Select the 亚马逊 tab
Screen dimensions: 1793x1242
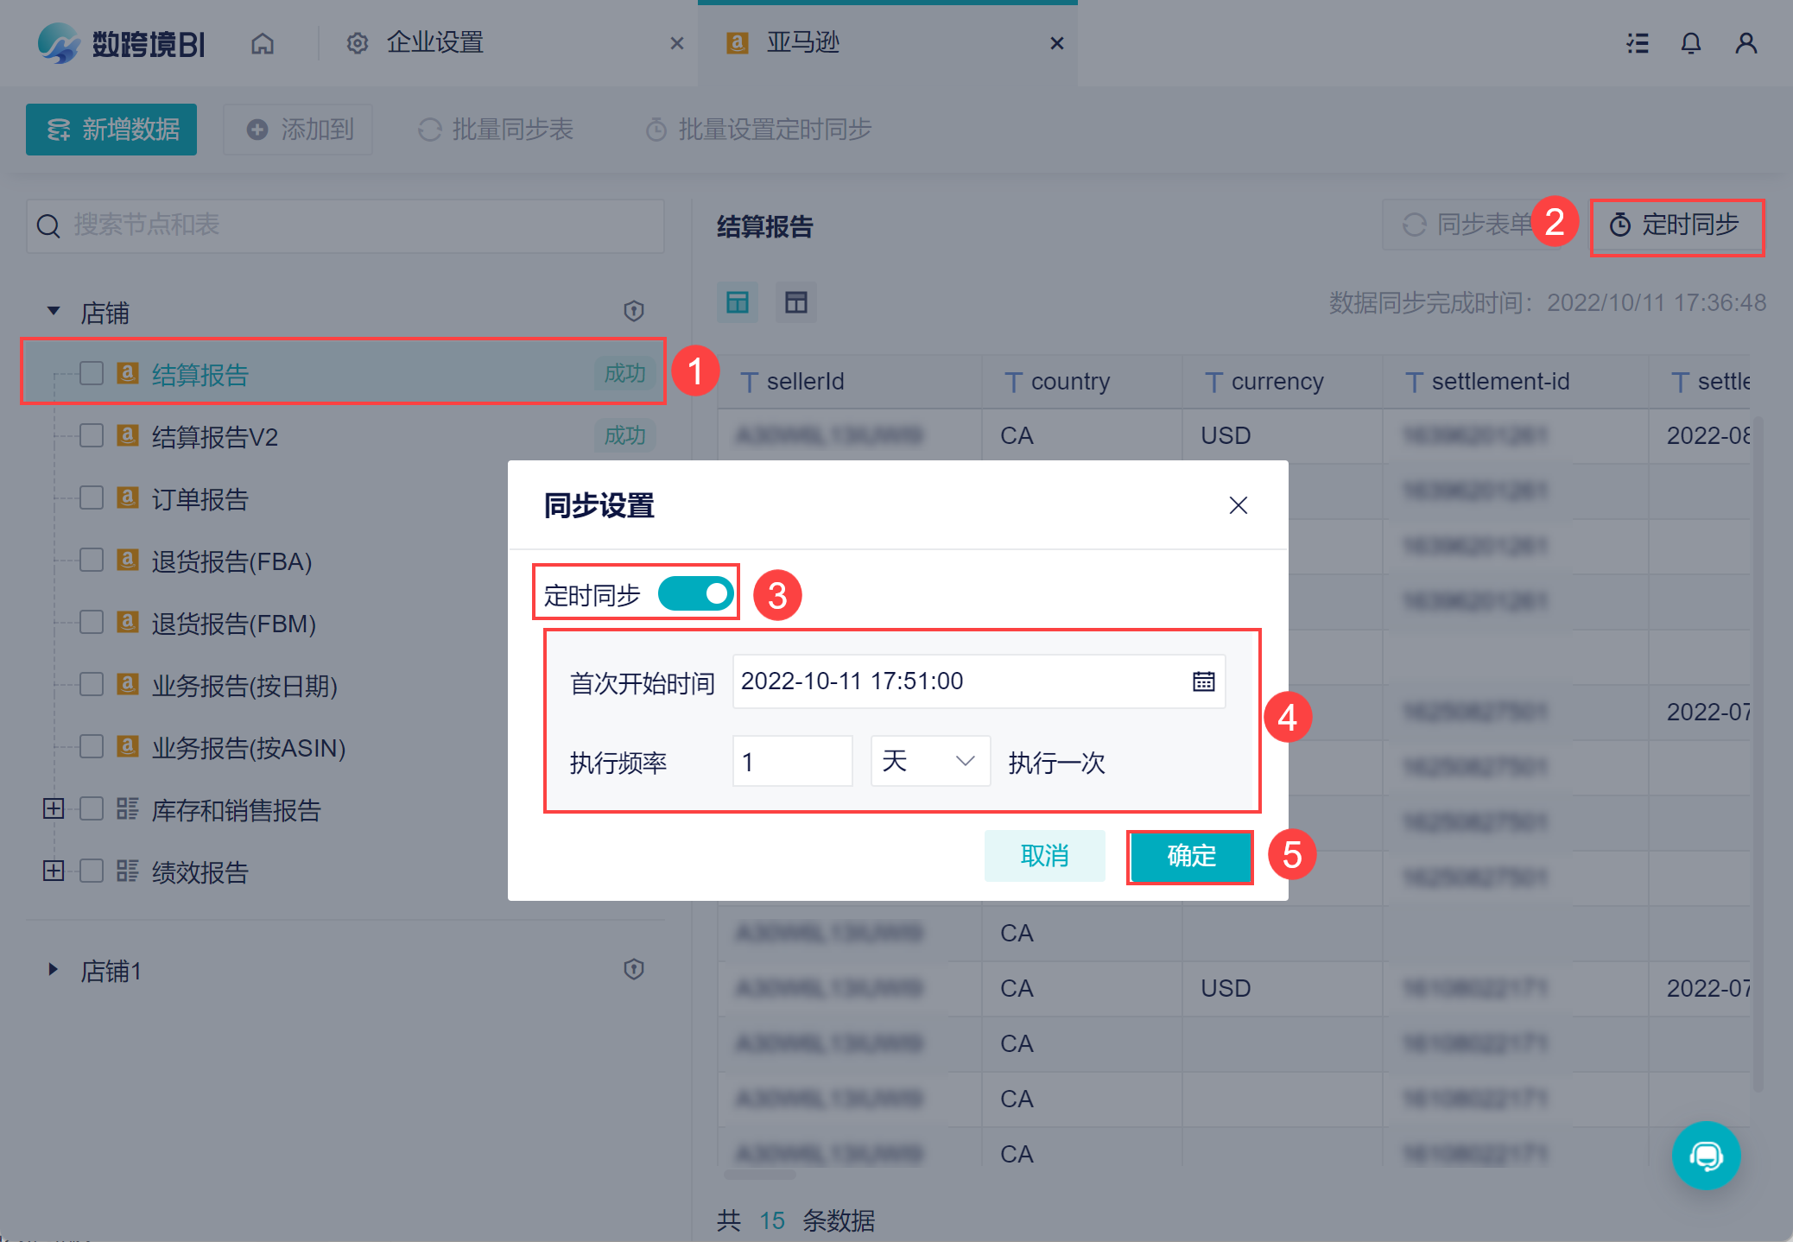point(803,43)
